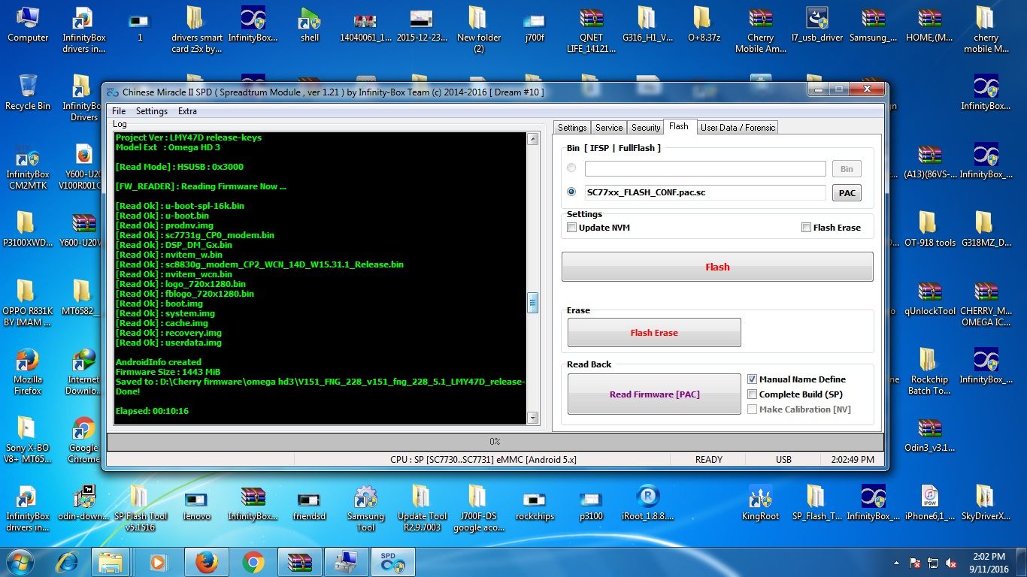
Task: Enable the Update NVM checkbox
Action: (572, 228)
